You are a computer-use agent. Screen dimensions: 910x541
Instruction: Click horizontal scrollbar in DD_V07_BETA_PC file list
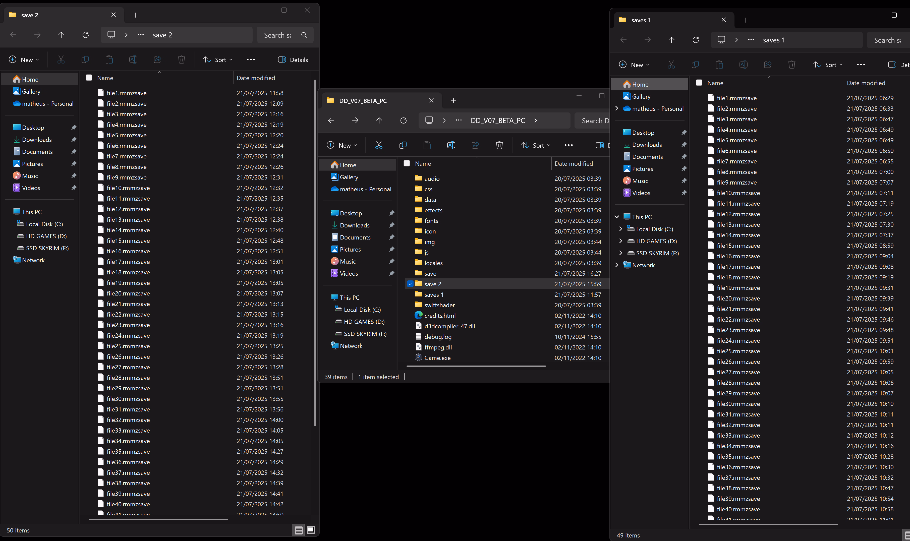476,366
